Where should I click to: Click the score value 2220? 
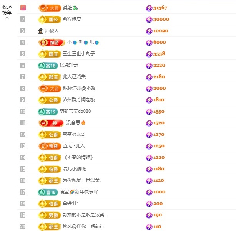(x=159, y=66)
